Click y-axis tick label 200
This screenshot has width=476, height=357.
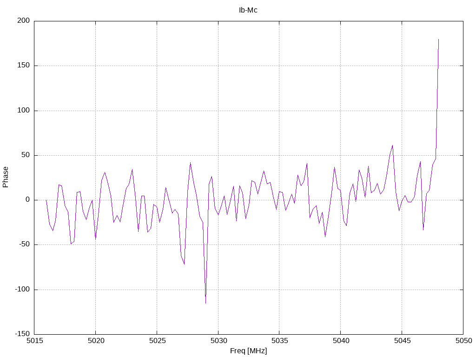(24, 20)
